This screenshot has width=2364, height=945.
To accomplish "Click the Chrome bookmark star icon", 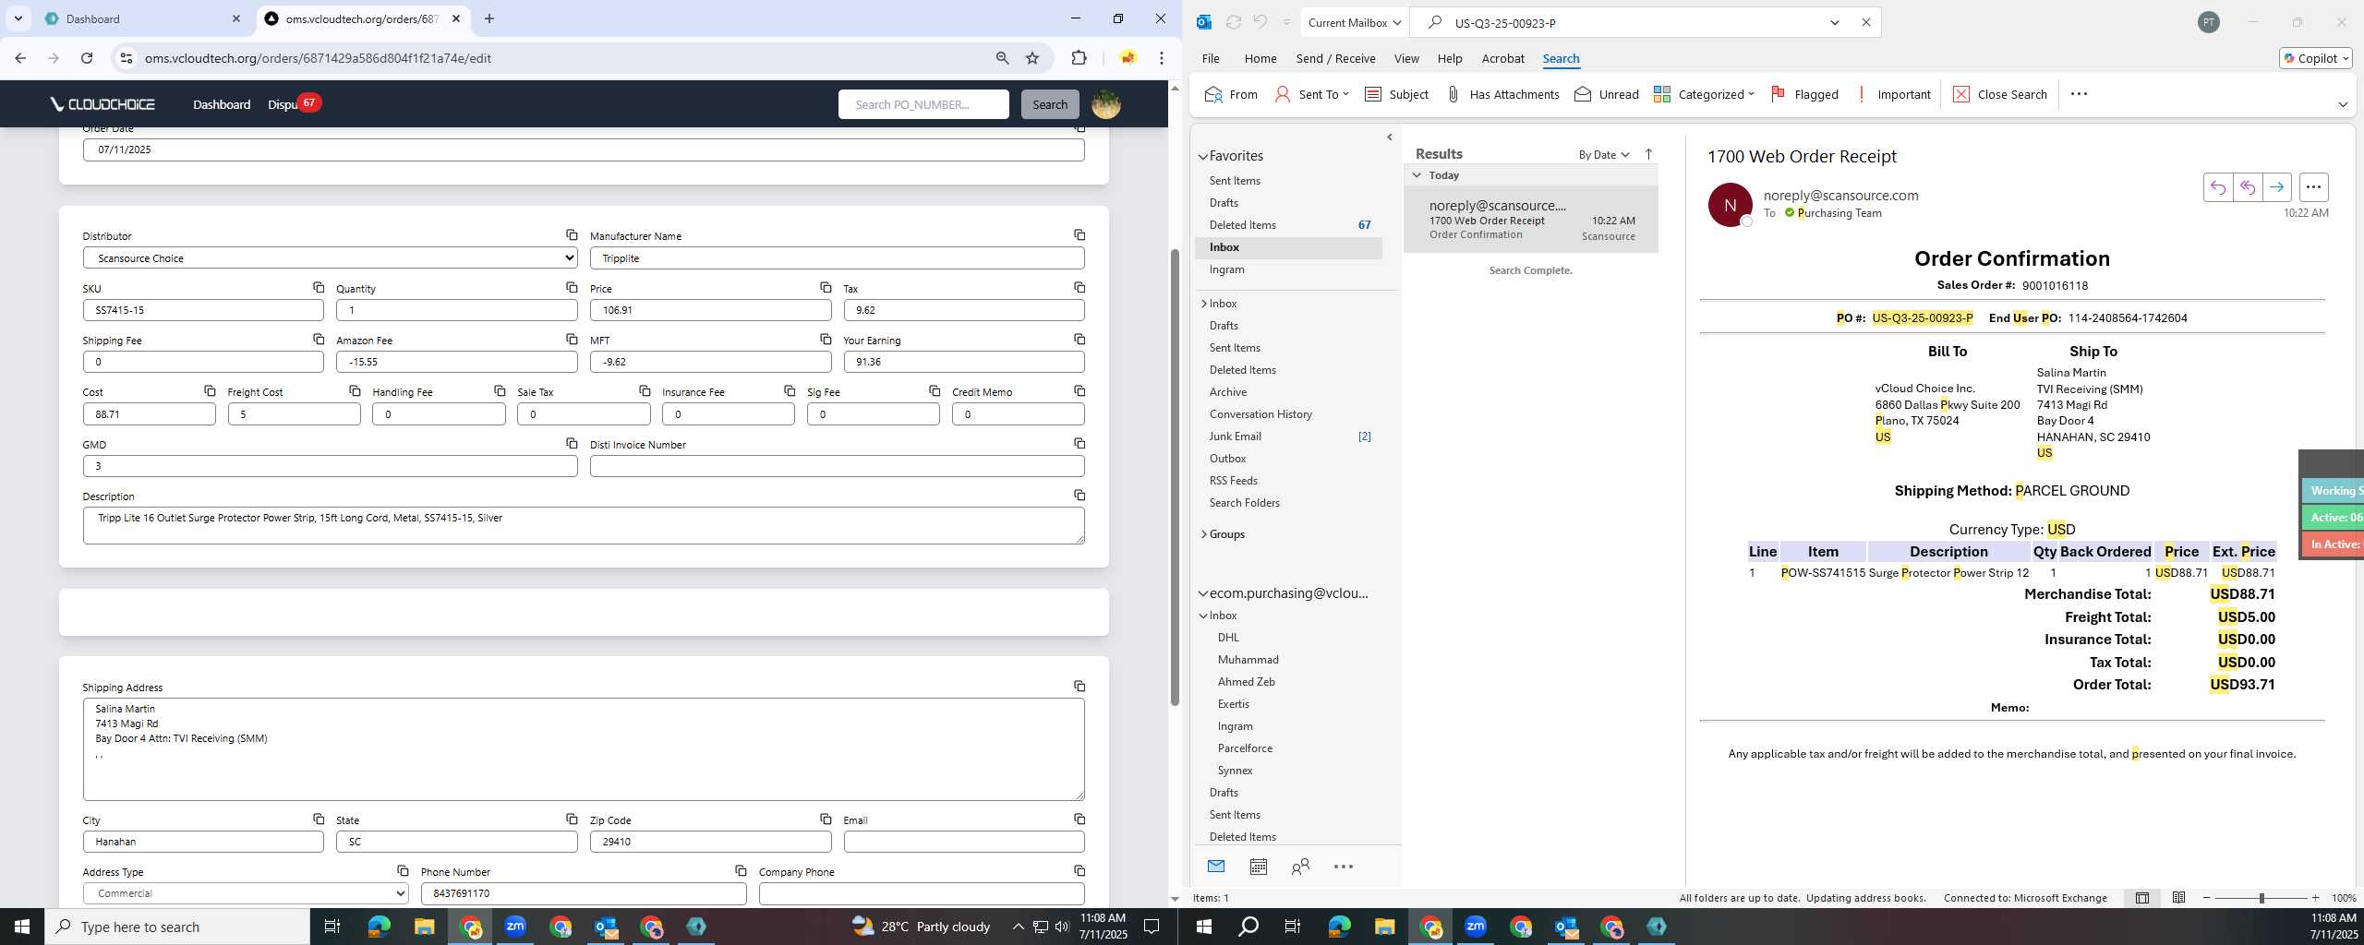I will [x=1032, y=58].
